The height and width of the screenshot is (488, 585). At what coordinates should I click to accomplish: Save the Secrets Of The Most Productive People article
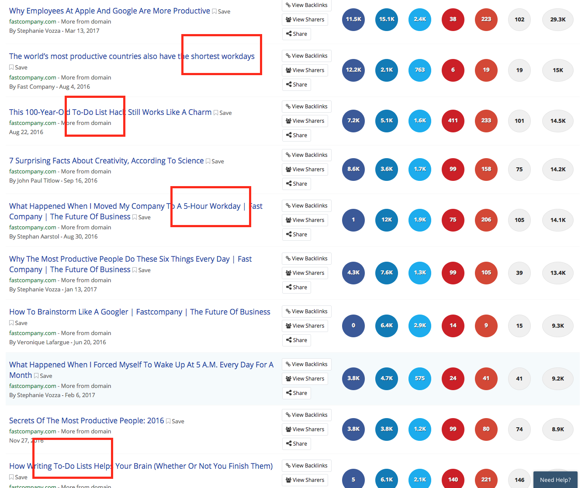point(175,421)
